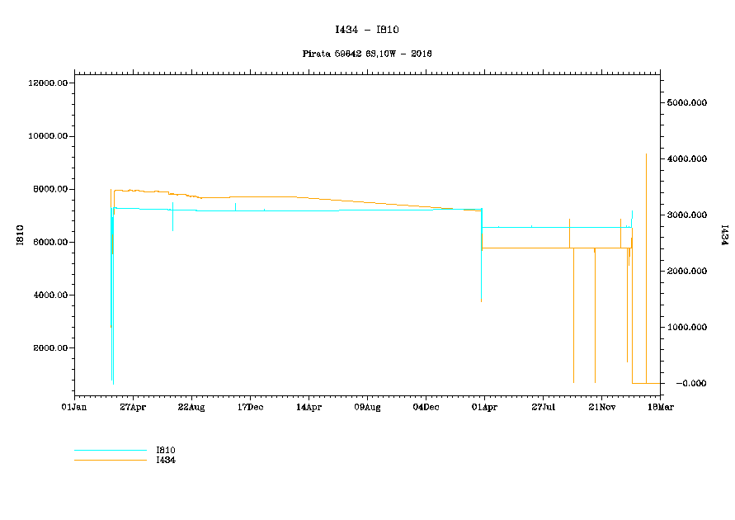This screenshot has height=520, width=735.
Task: Click the 18Mar date at axis end
Action: coord(660,407)
